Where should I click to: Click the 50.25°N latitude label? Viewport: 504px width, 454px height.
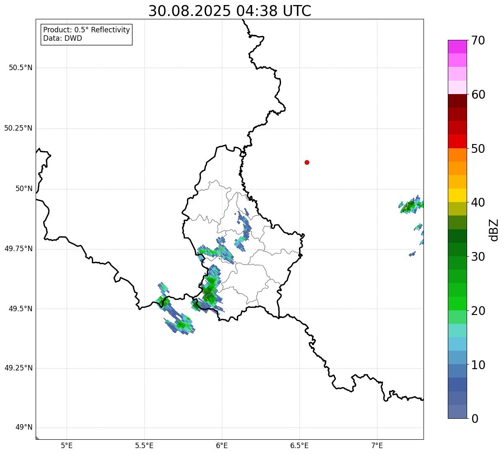click(18, 128)
